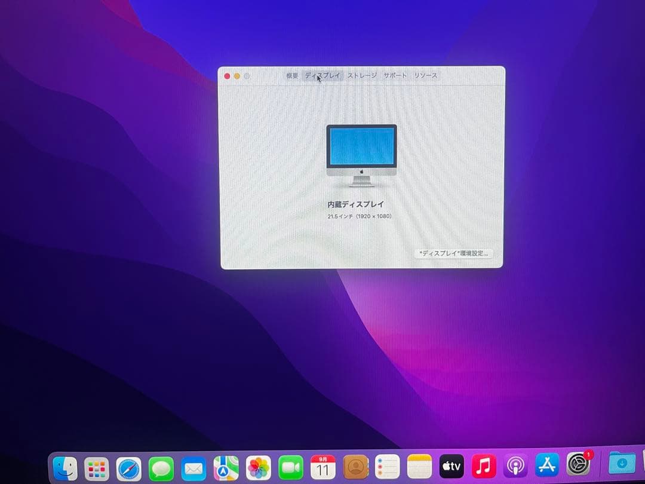Launch Reminders from the Dock
This screenshot has height=484, width=645.
[388, 466]
